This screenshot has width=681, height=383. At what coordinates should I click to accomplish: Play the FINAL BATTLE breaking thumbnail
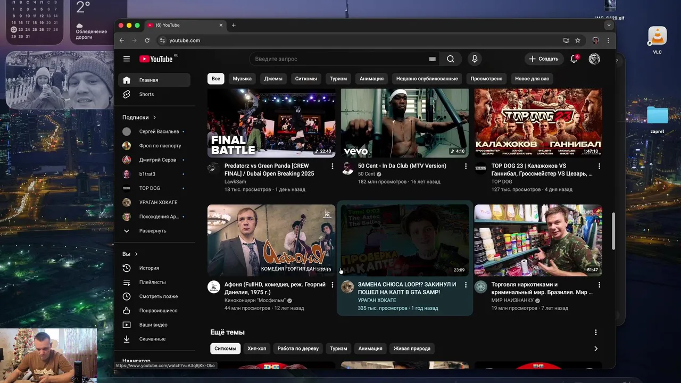click(271, 123)
